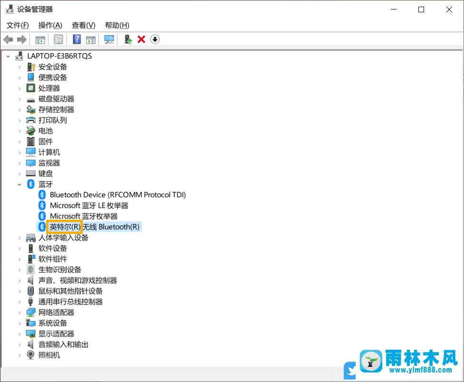This screenshot has width=464, height=382.
Task: Open Properties via toolbar icon
Action: pyautogui.click(x=58, y=39)
